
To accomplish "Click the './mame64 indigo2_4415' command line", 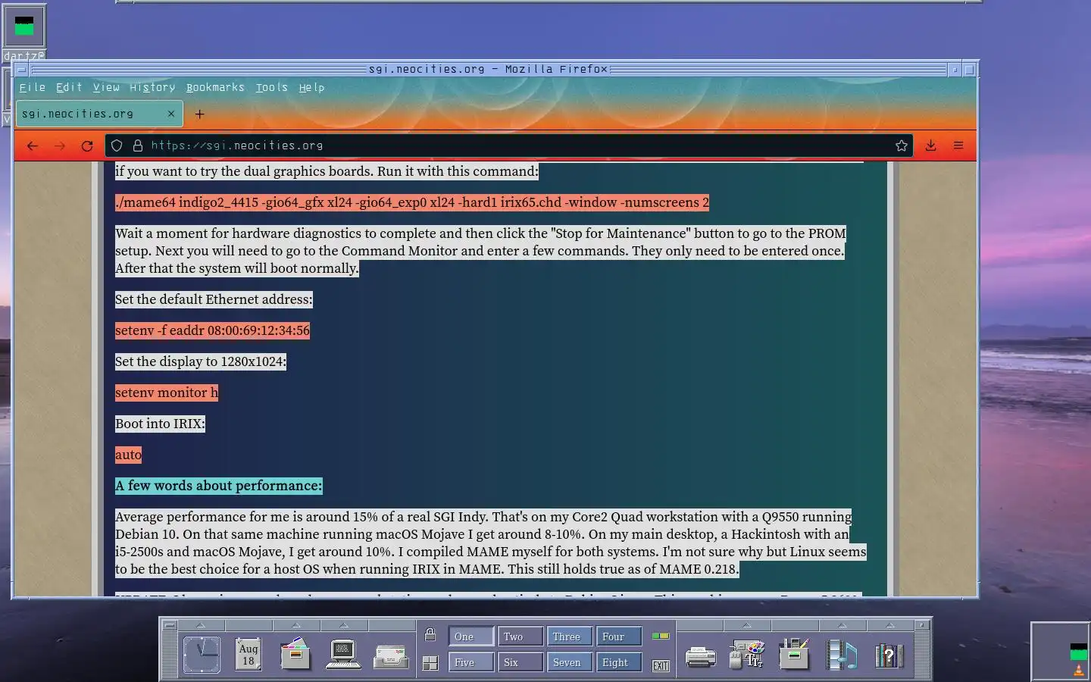I will tap(412, 202).
